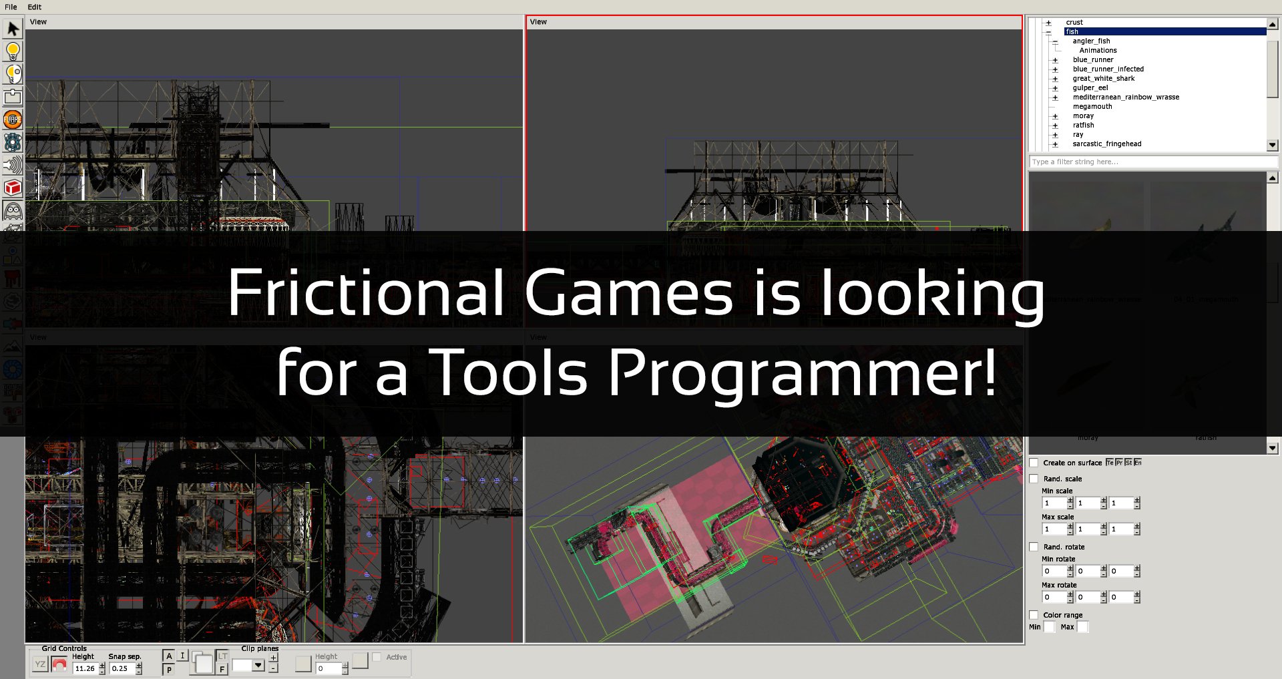Enable the Color range checkbox

[1034, 615]
